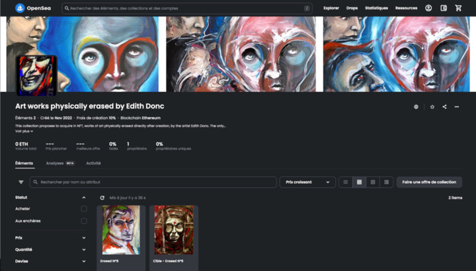Click the collection title text
The width and height of the screenshot is (476, 271).
pos(89,106)
